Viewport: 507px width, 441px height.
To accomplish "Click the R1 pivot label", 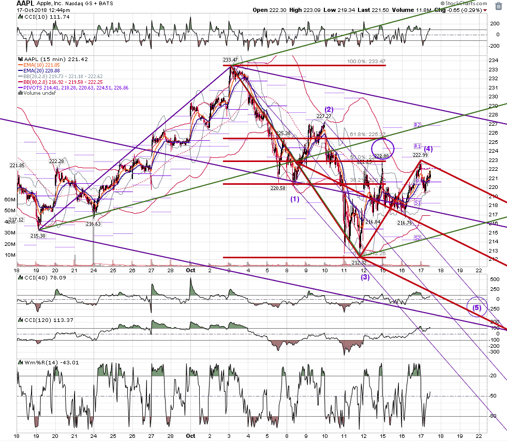I will [x=417, y=146].
